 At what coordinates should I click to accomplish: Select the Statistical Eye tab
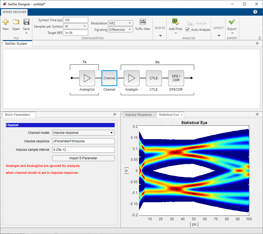coord(169,115)
